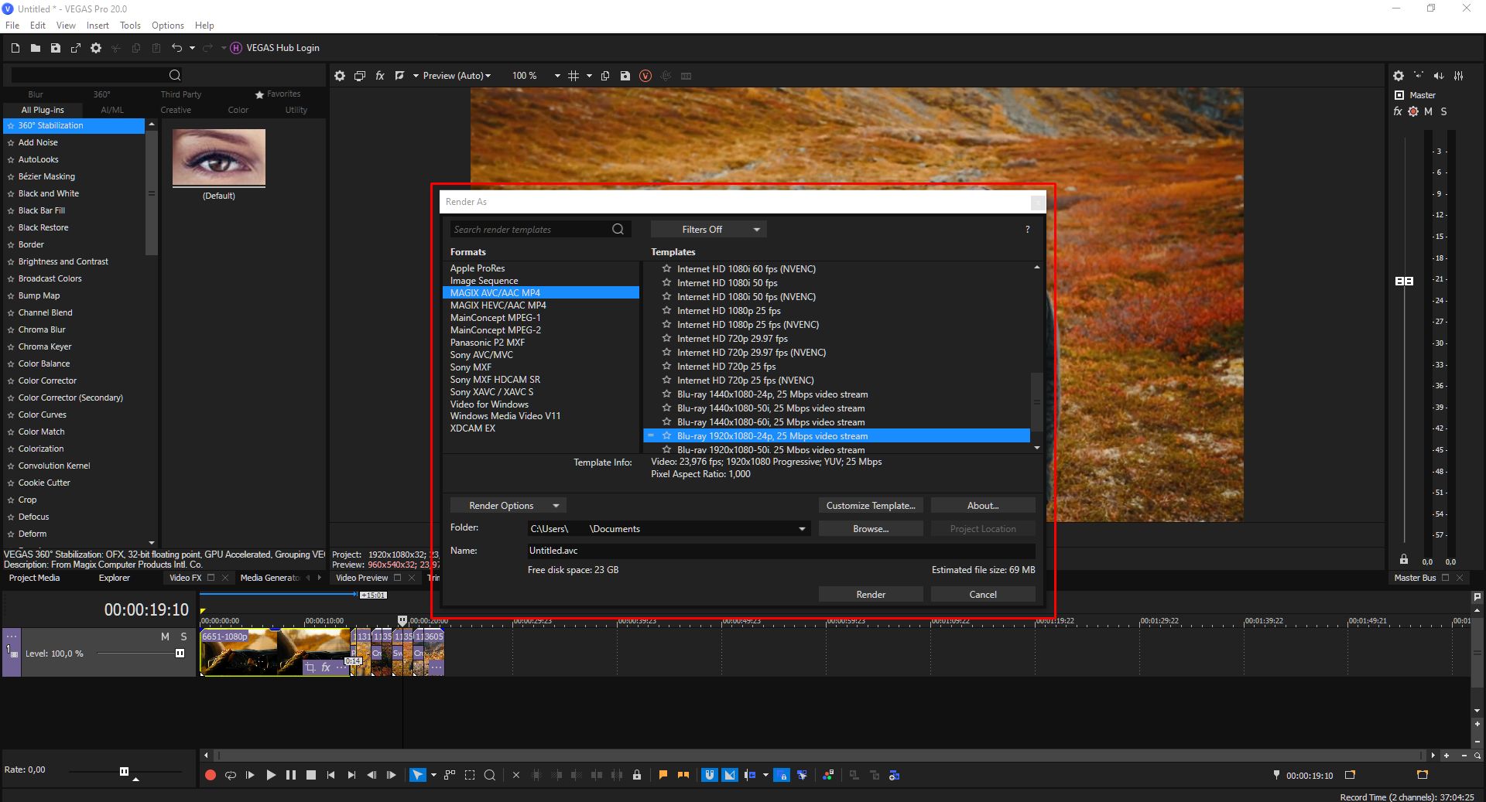The width and height of the screenshot is (1486, 802).
Task: Pause playback in the transport bar
Action: [x=291, y=775]
